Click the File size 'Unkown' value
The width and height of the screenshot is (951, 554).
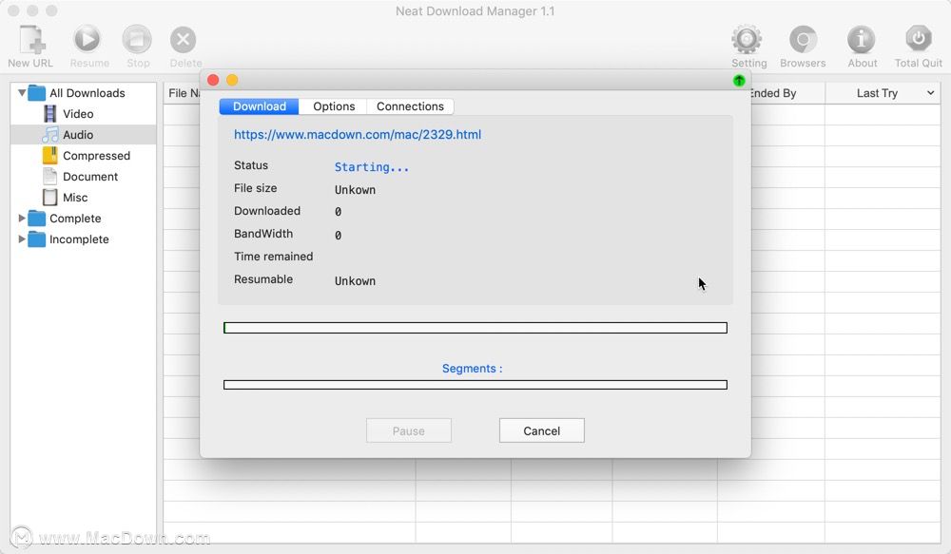[x=355, y=190]
